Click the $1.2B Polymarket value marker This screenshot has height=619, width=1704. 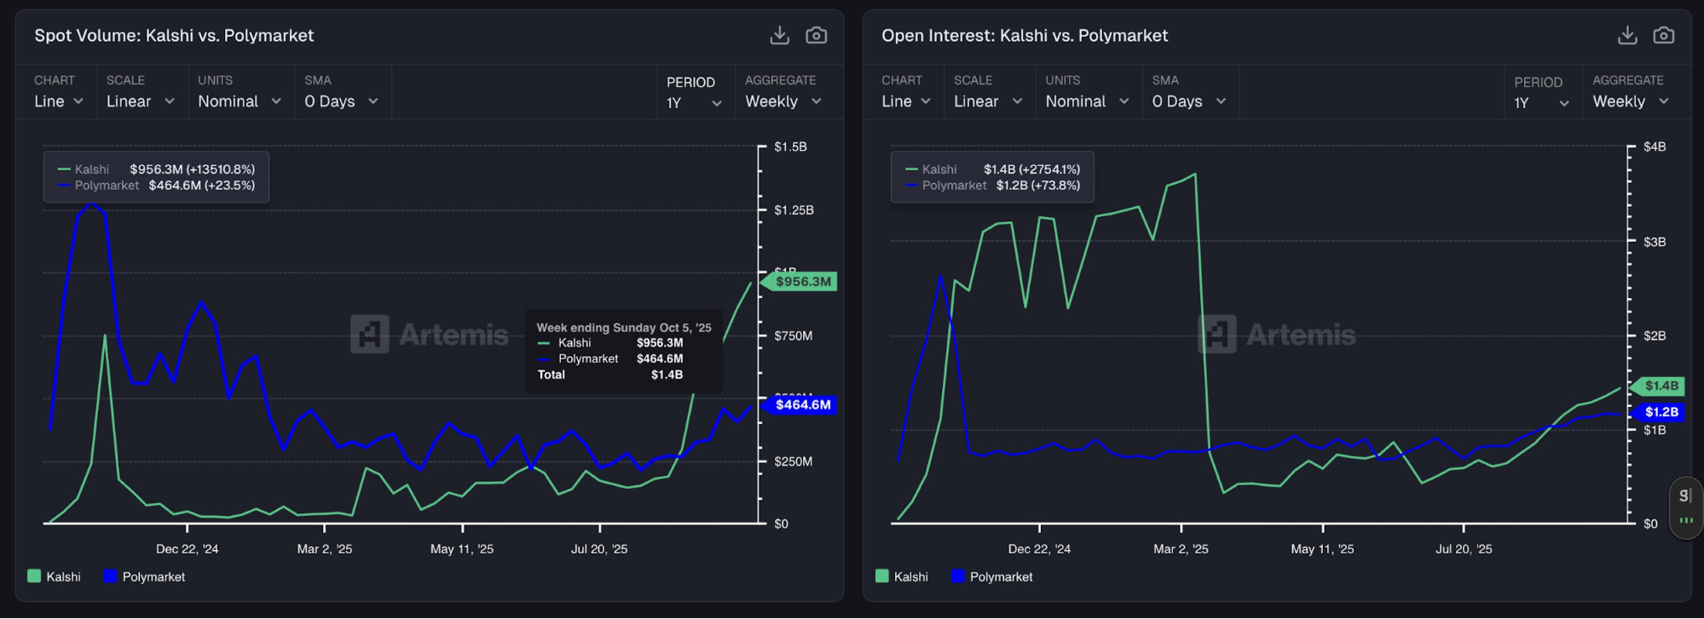point(1661,412)
